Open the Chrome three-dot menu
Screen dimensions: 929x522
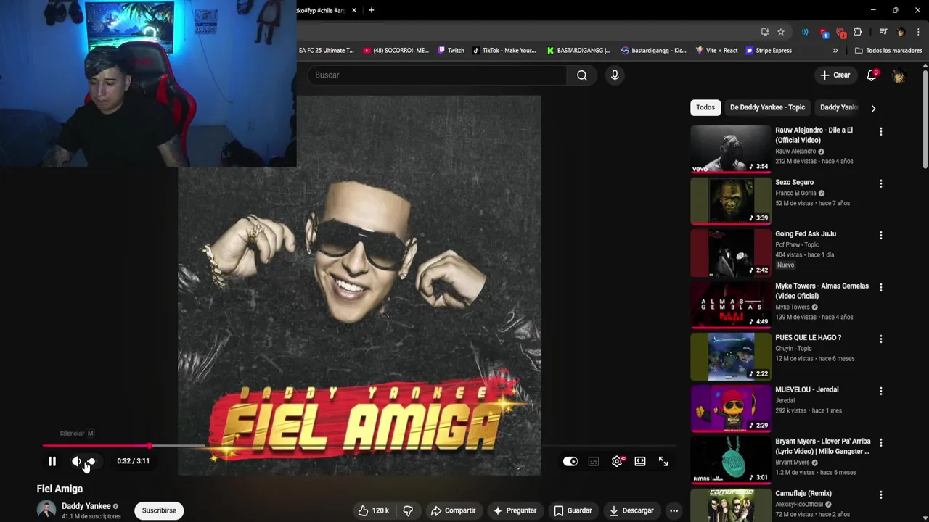point(918,32)
